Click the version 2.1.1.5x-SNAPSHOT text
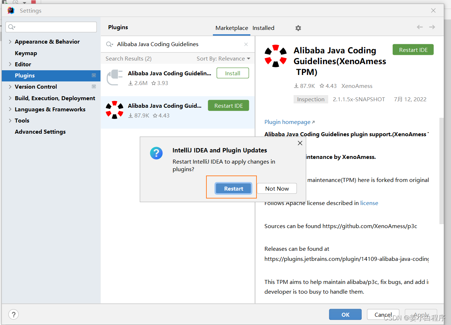Viewport: 451px width, 325px height. click(359, 99)
